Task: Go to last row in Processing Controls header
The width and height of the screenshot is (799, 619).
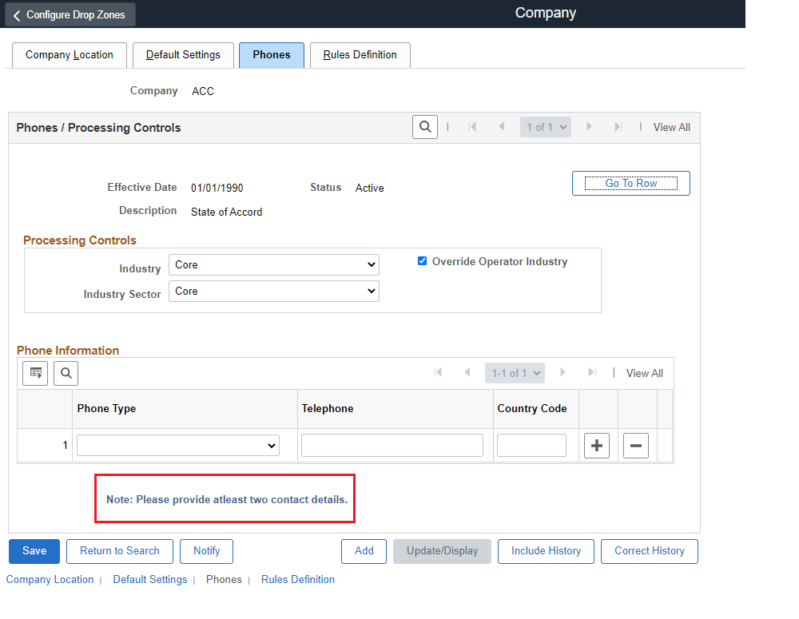Action: click(618, 127)
